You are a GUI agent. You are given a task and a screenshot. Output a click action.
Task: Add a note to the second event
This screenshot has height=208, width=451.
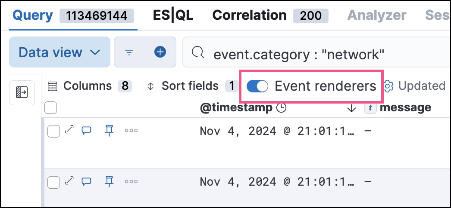coord(87,181)
